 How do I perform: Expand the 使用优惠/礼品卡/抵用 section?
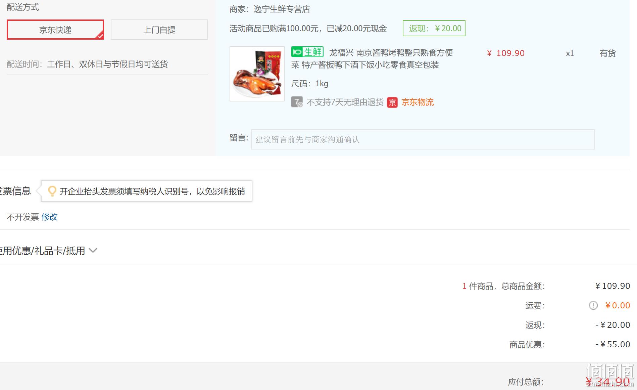click(x=48, y=251)
